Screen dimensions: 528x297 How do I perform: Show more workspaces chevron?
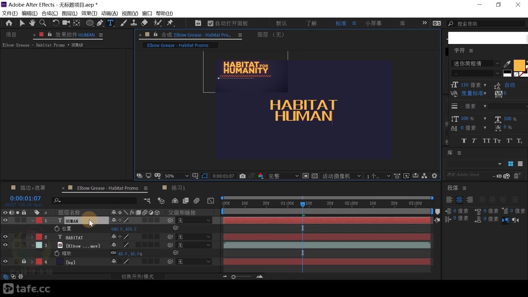pyautogui.click(x=425, y=23)
